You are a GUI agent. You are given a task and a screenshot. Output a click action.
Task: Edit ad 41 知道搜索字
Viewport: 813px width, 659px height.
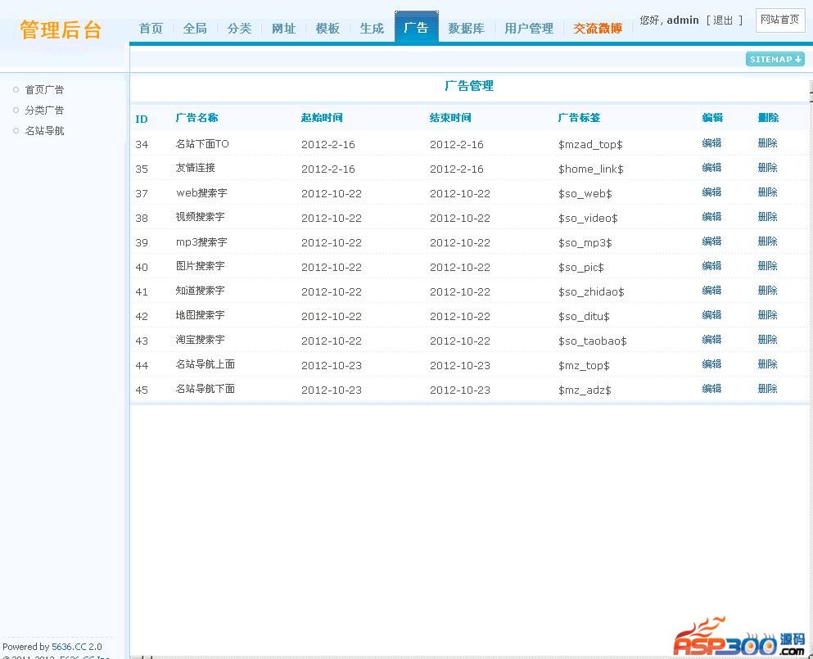pos(711,291)
